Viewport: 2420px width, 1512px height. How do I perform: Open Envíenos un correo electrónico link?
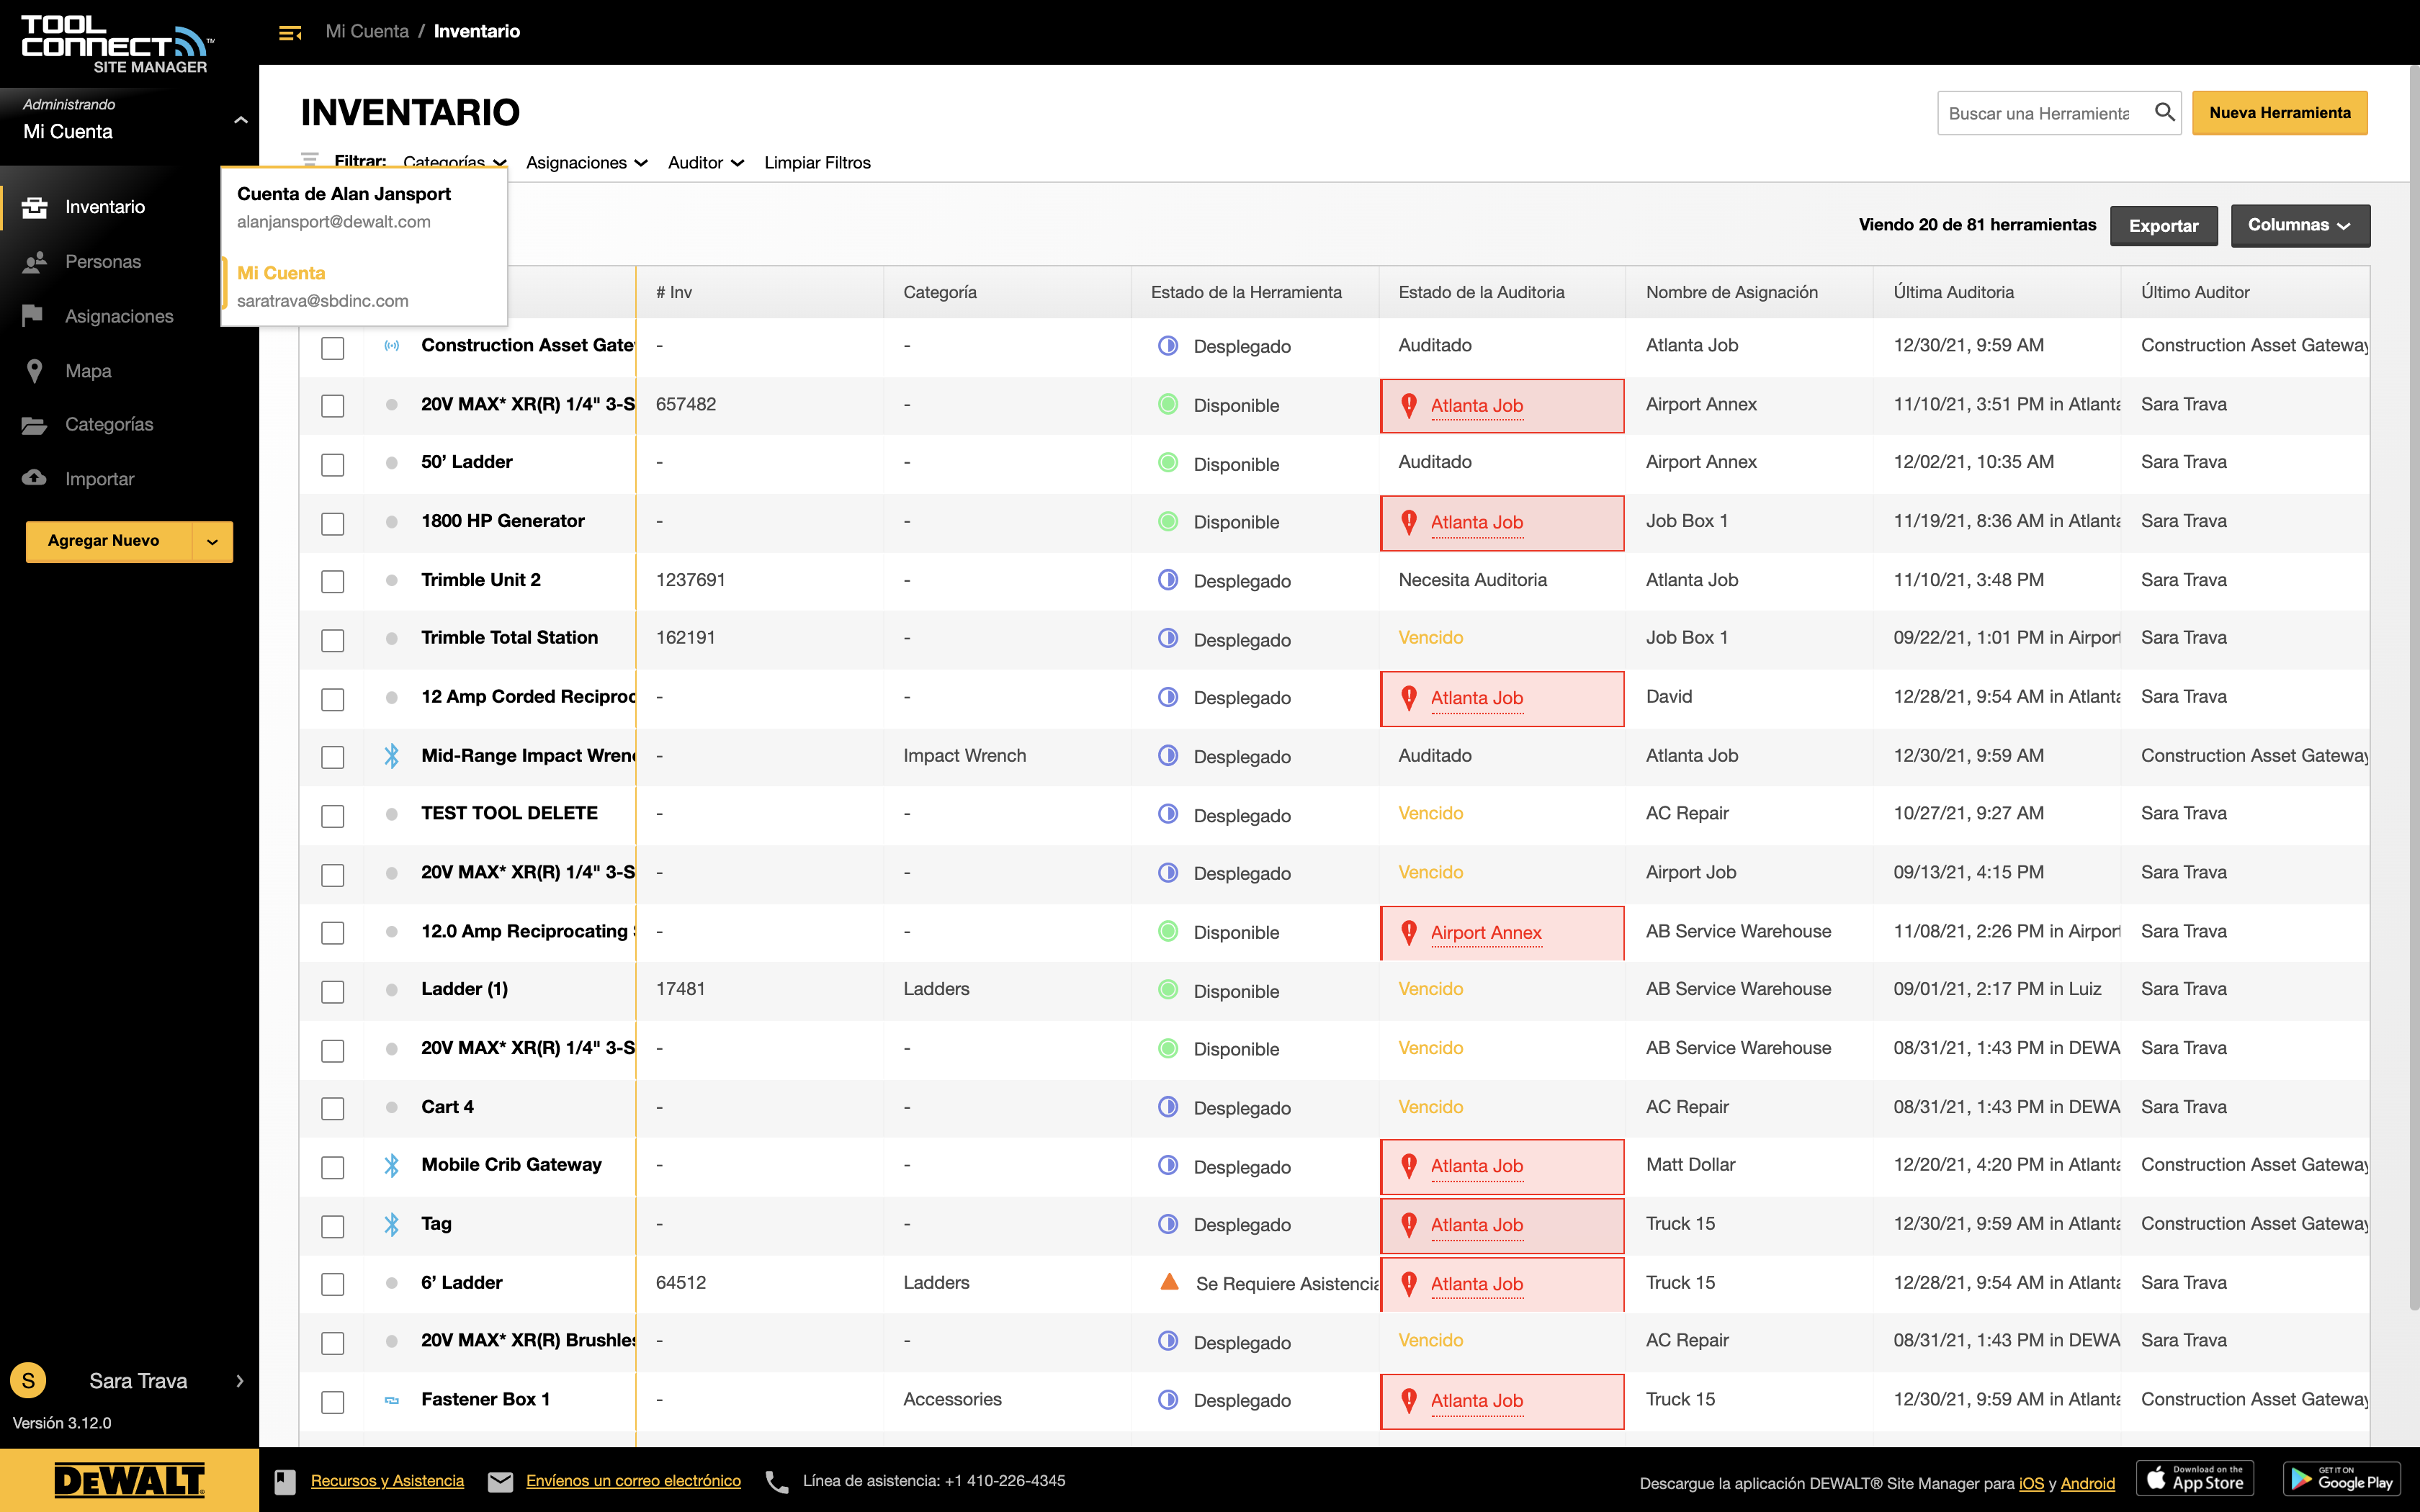[x=633, y=1481]
